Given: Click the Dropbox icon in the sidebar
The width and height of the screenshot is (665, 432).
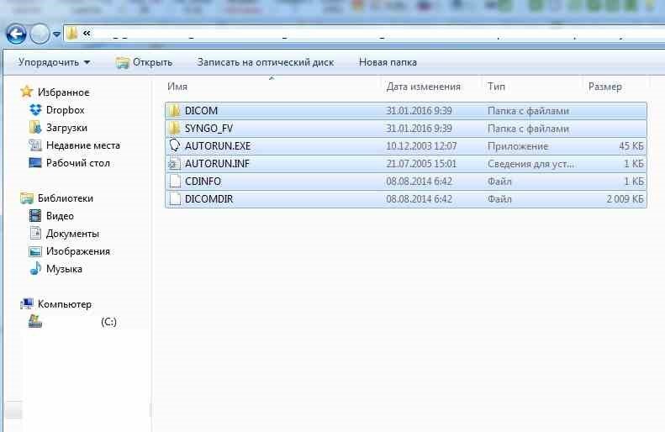Looking at the screenshot, I should pos(35,110).
